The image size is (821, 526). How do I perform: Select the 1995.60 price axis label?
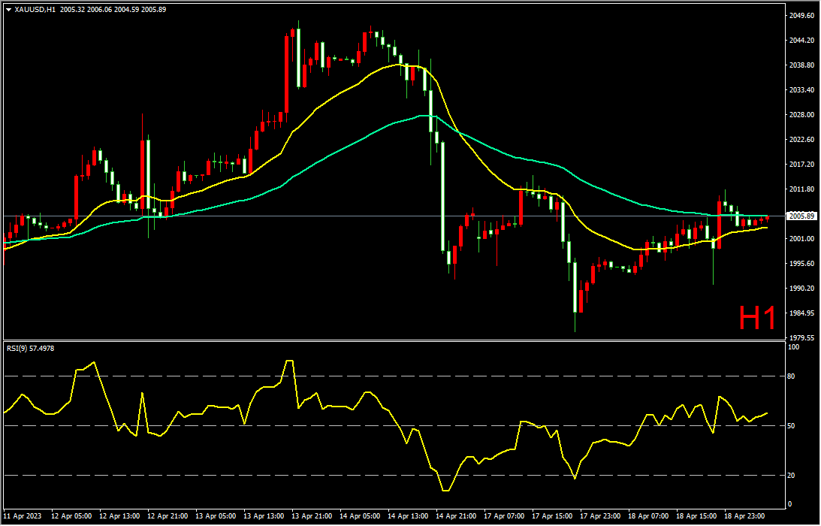(801, 264)
